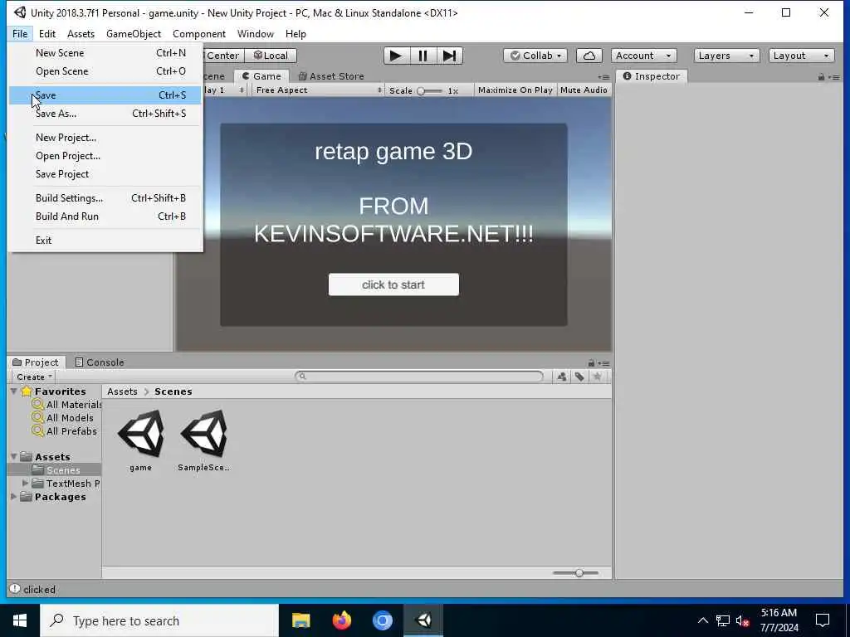Open the GameObject menu
The image size is (850, 637).
(x=134, y=33)
